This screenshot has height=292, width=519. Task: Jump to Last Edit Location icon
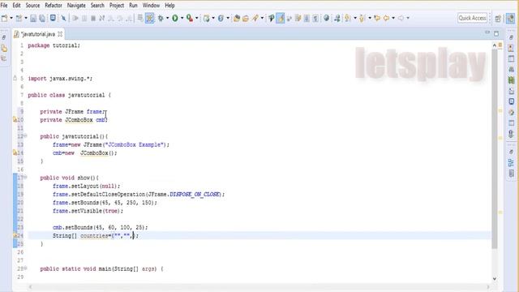point(376,18)
